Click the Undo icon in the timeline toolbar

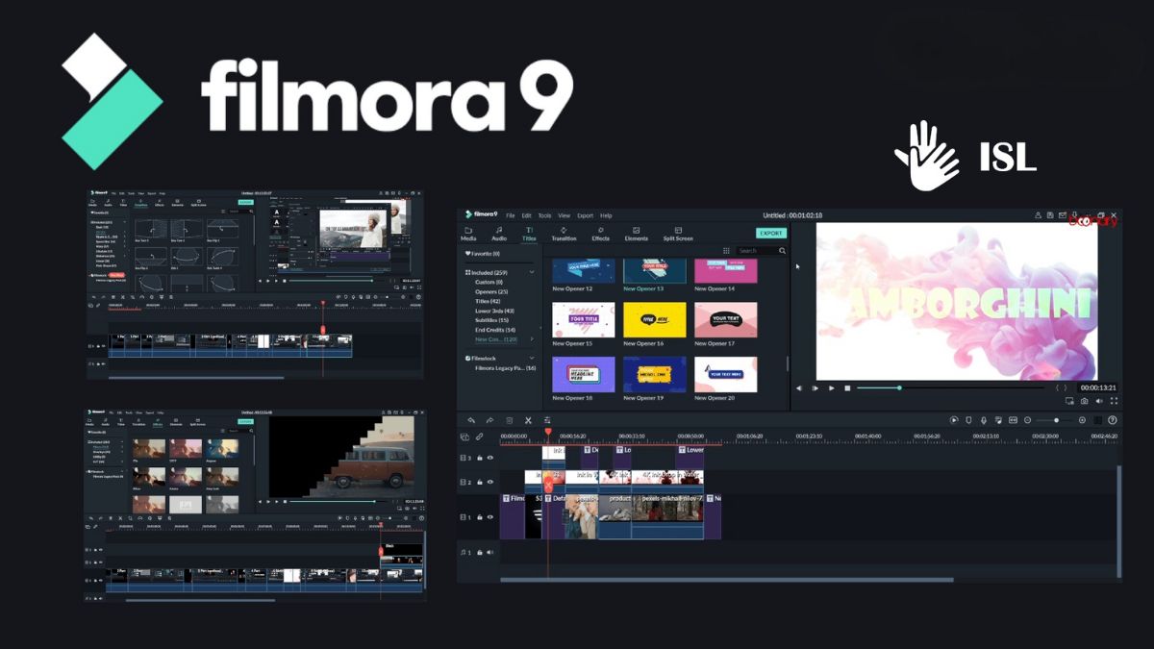[471, 420]
